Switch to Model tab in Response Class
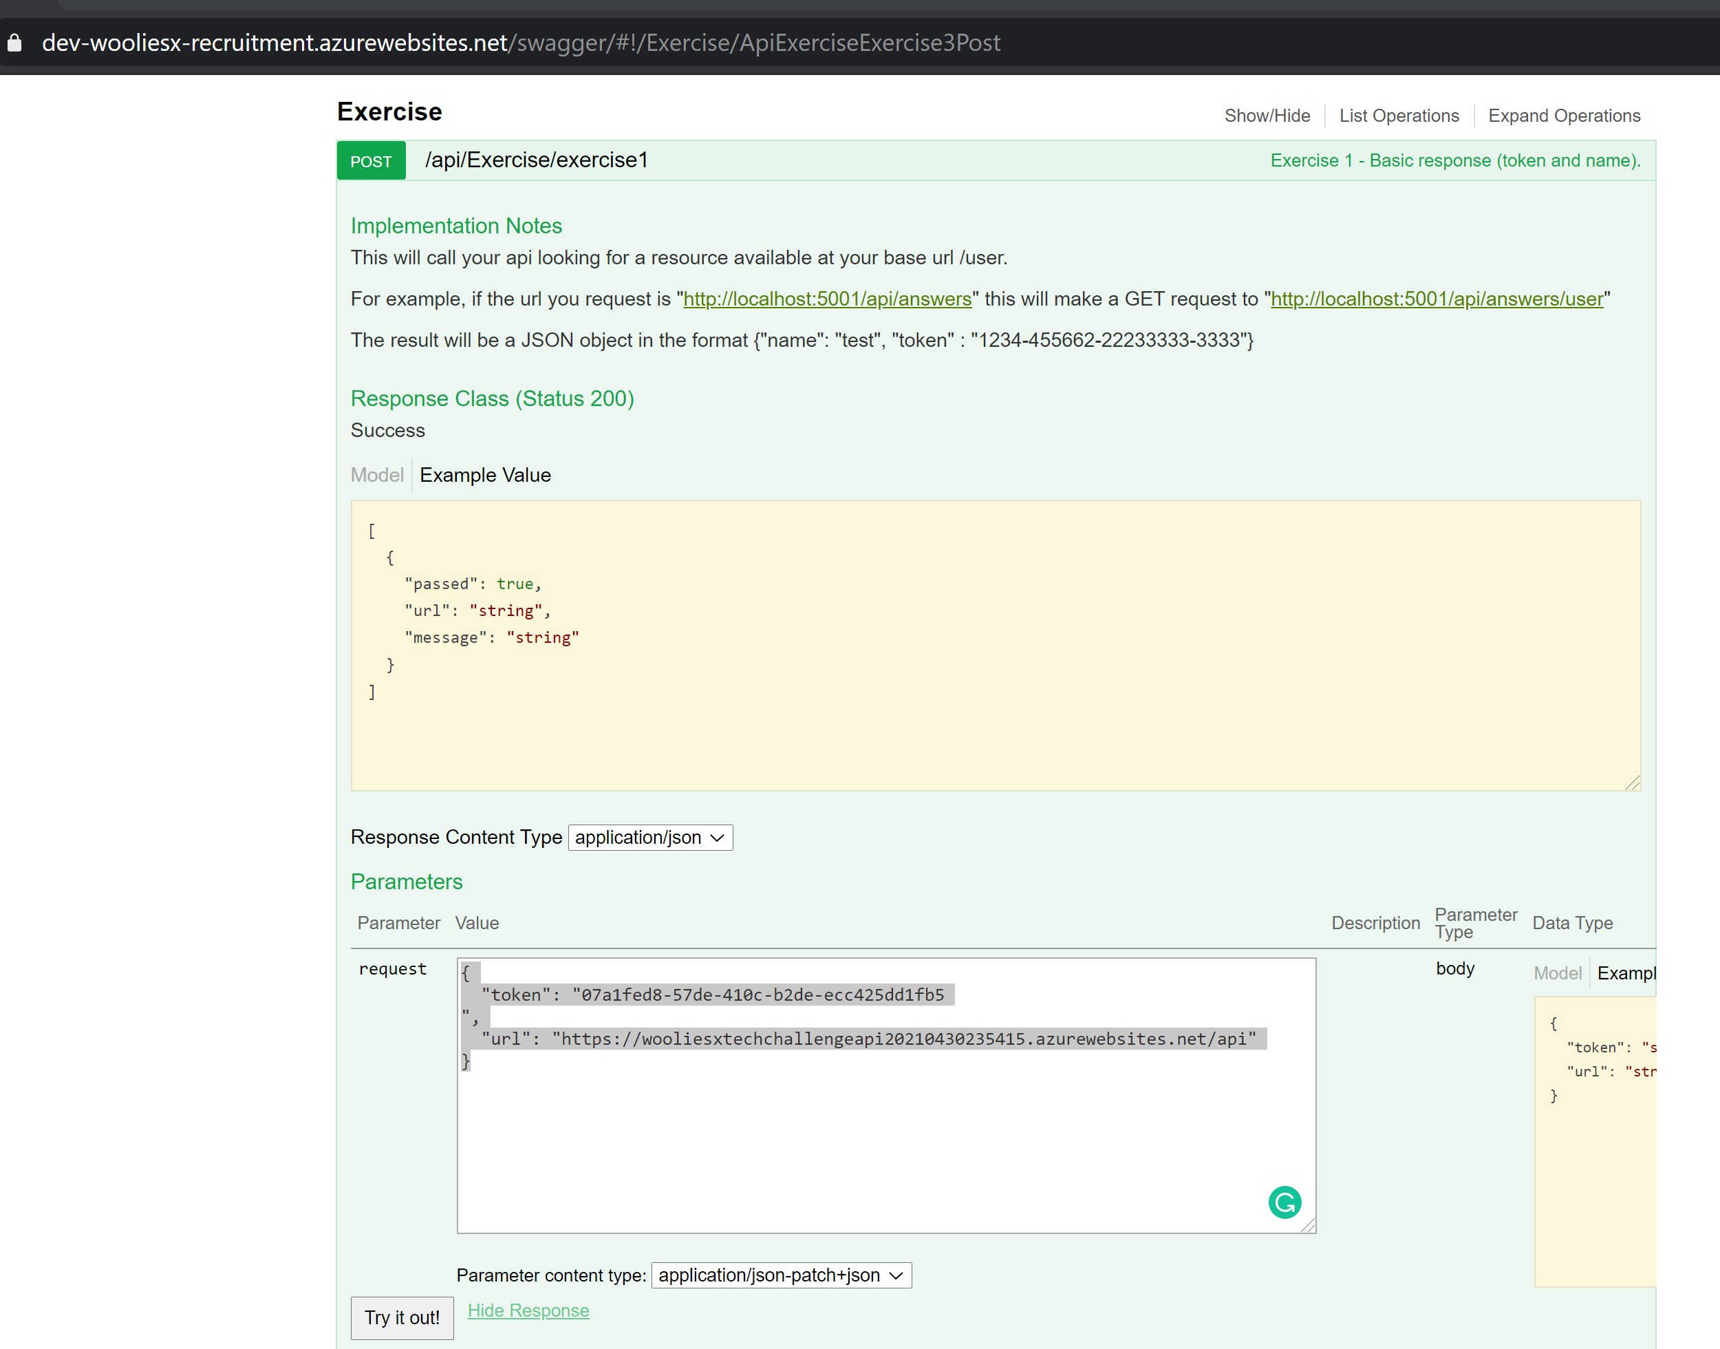The height and width of the screenshot is (1349, 1720). [376, 475]
